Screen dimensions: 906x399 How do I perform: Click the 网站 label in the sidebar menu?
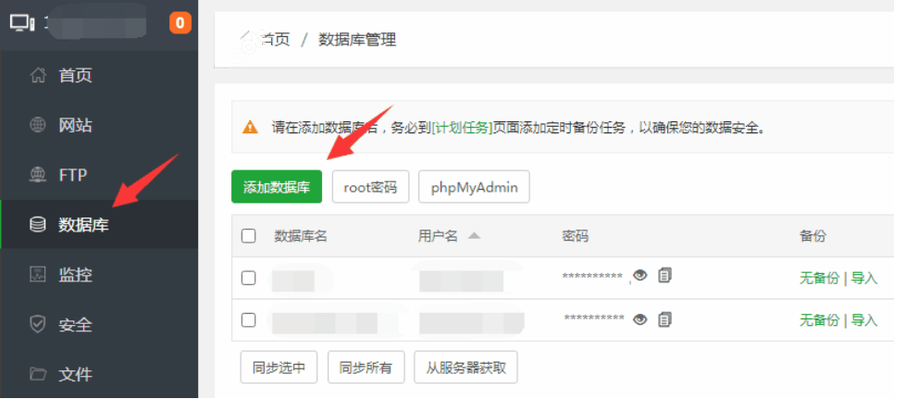click(76, 126)
